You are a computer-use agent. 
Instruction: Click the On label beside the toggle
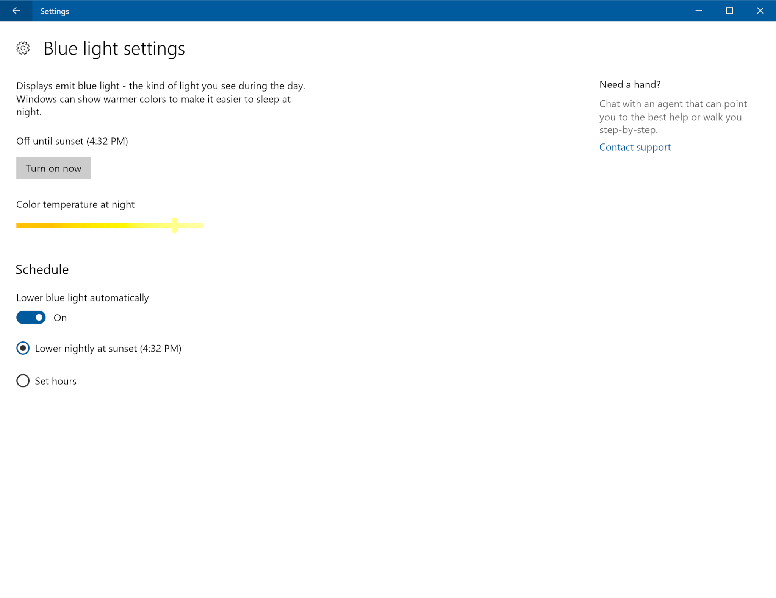point(60,318)
